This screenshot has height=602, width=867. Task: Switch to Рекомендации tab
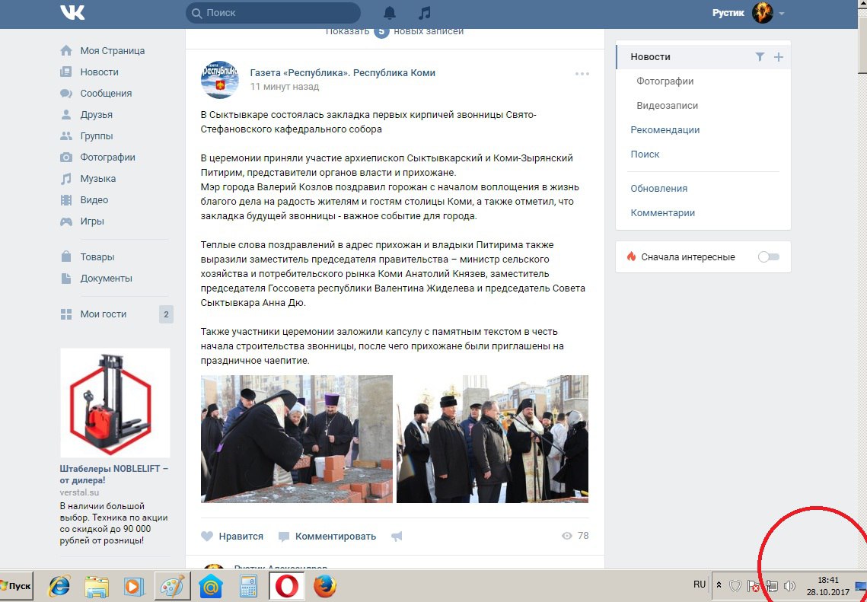coord(665,130)
